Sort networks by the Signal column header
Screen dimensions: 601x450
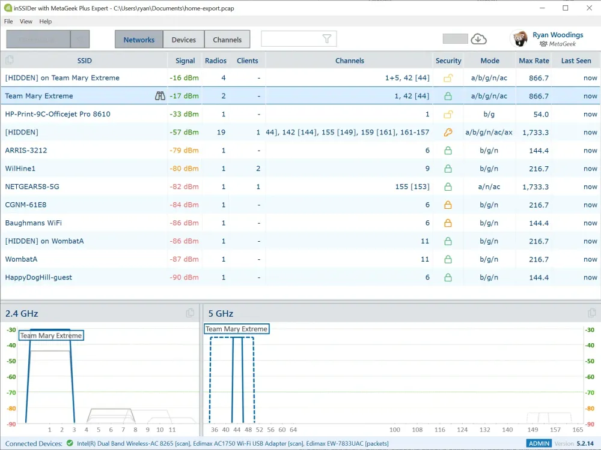click(x=185, y=60)
